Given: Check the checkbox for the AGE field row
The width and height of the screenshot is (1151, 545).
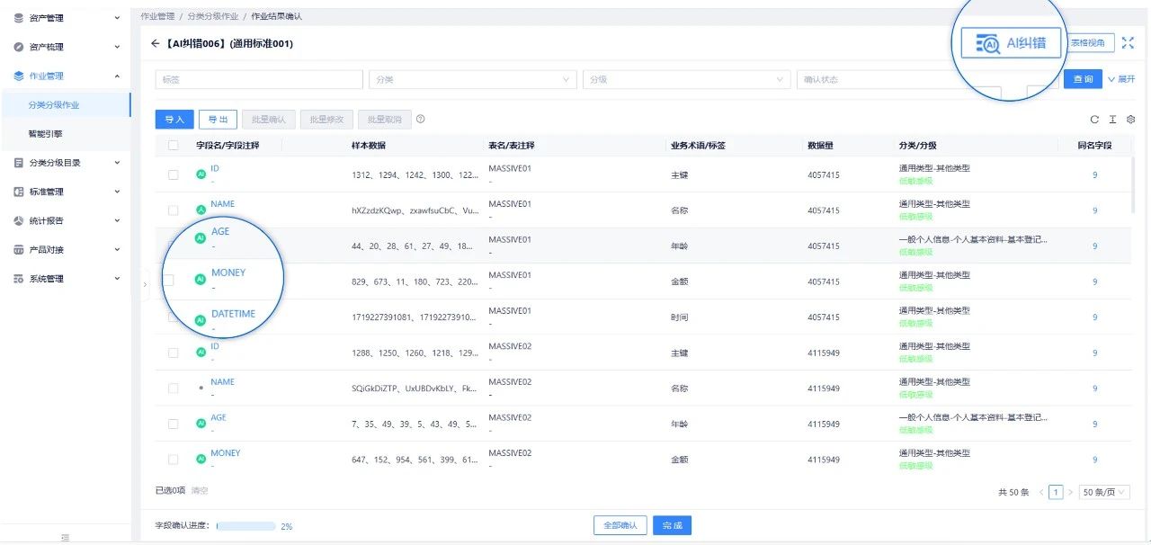Looking at the screenshot, I should (x=173, y=246).
